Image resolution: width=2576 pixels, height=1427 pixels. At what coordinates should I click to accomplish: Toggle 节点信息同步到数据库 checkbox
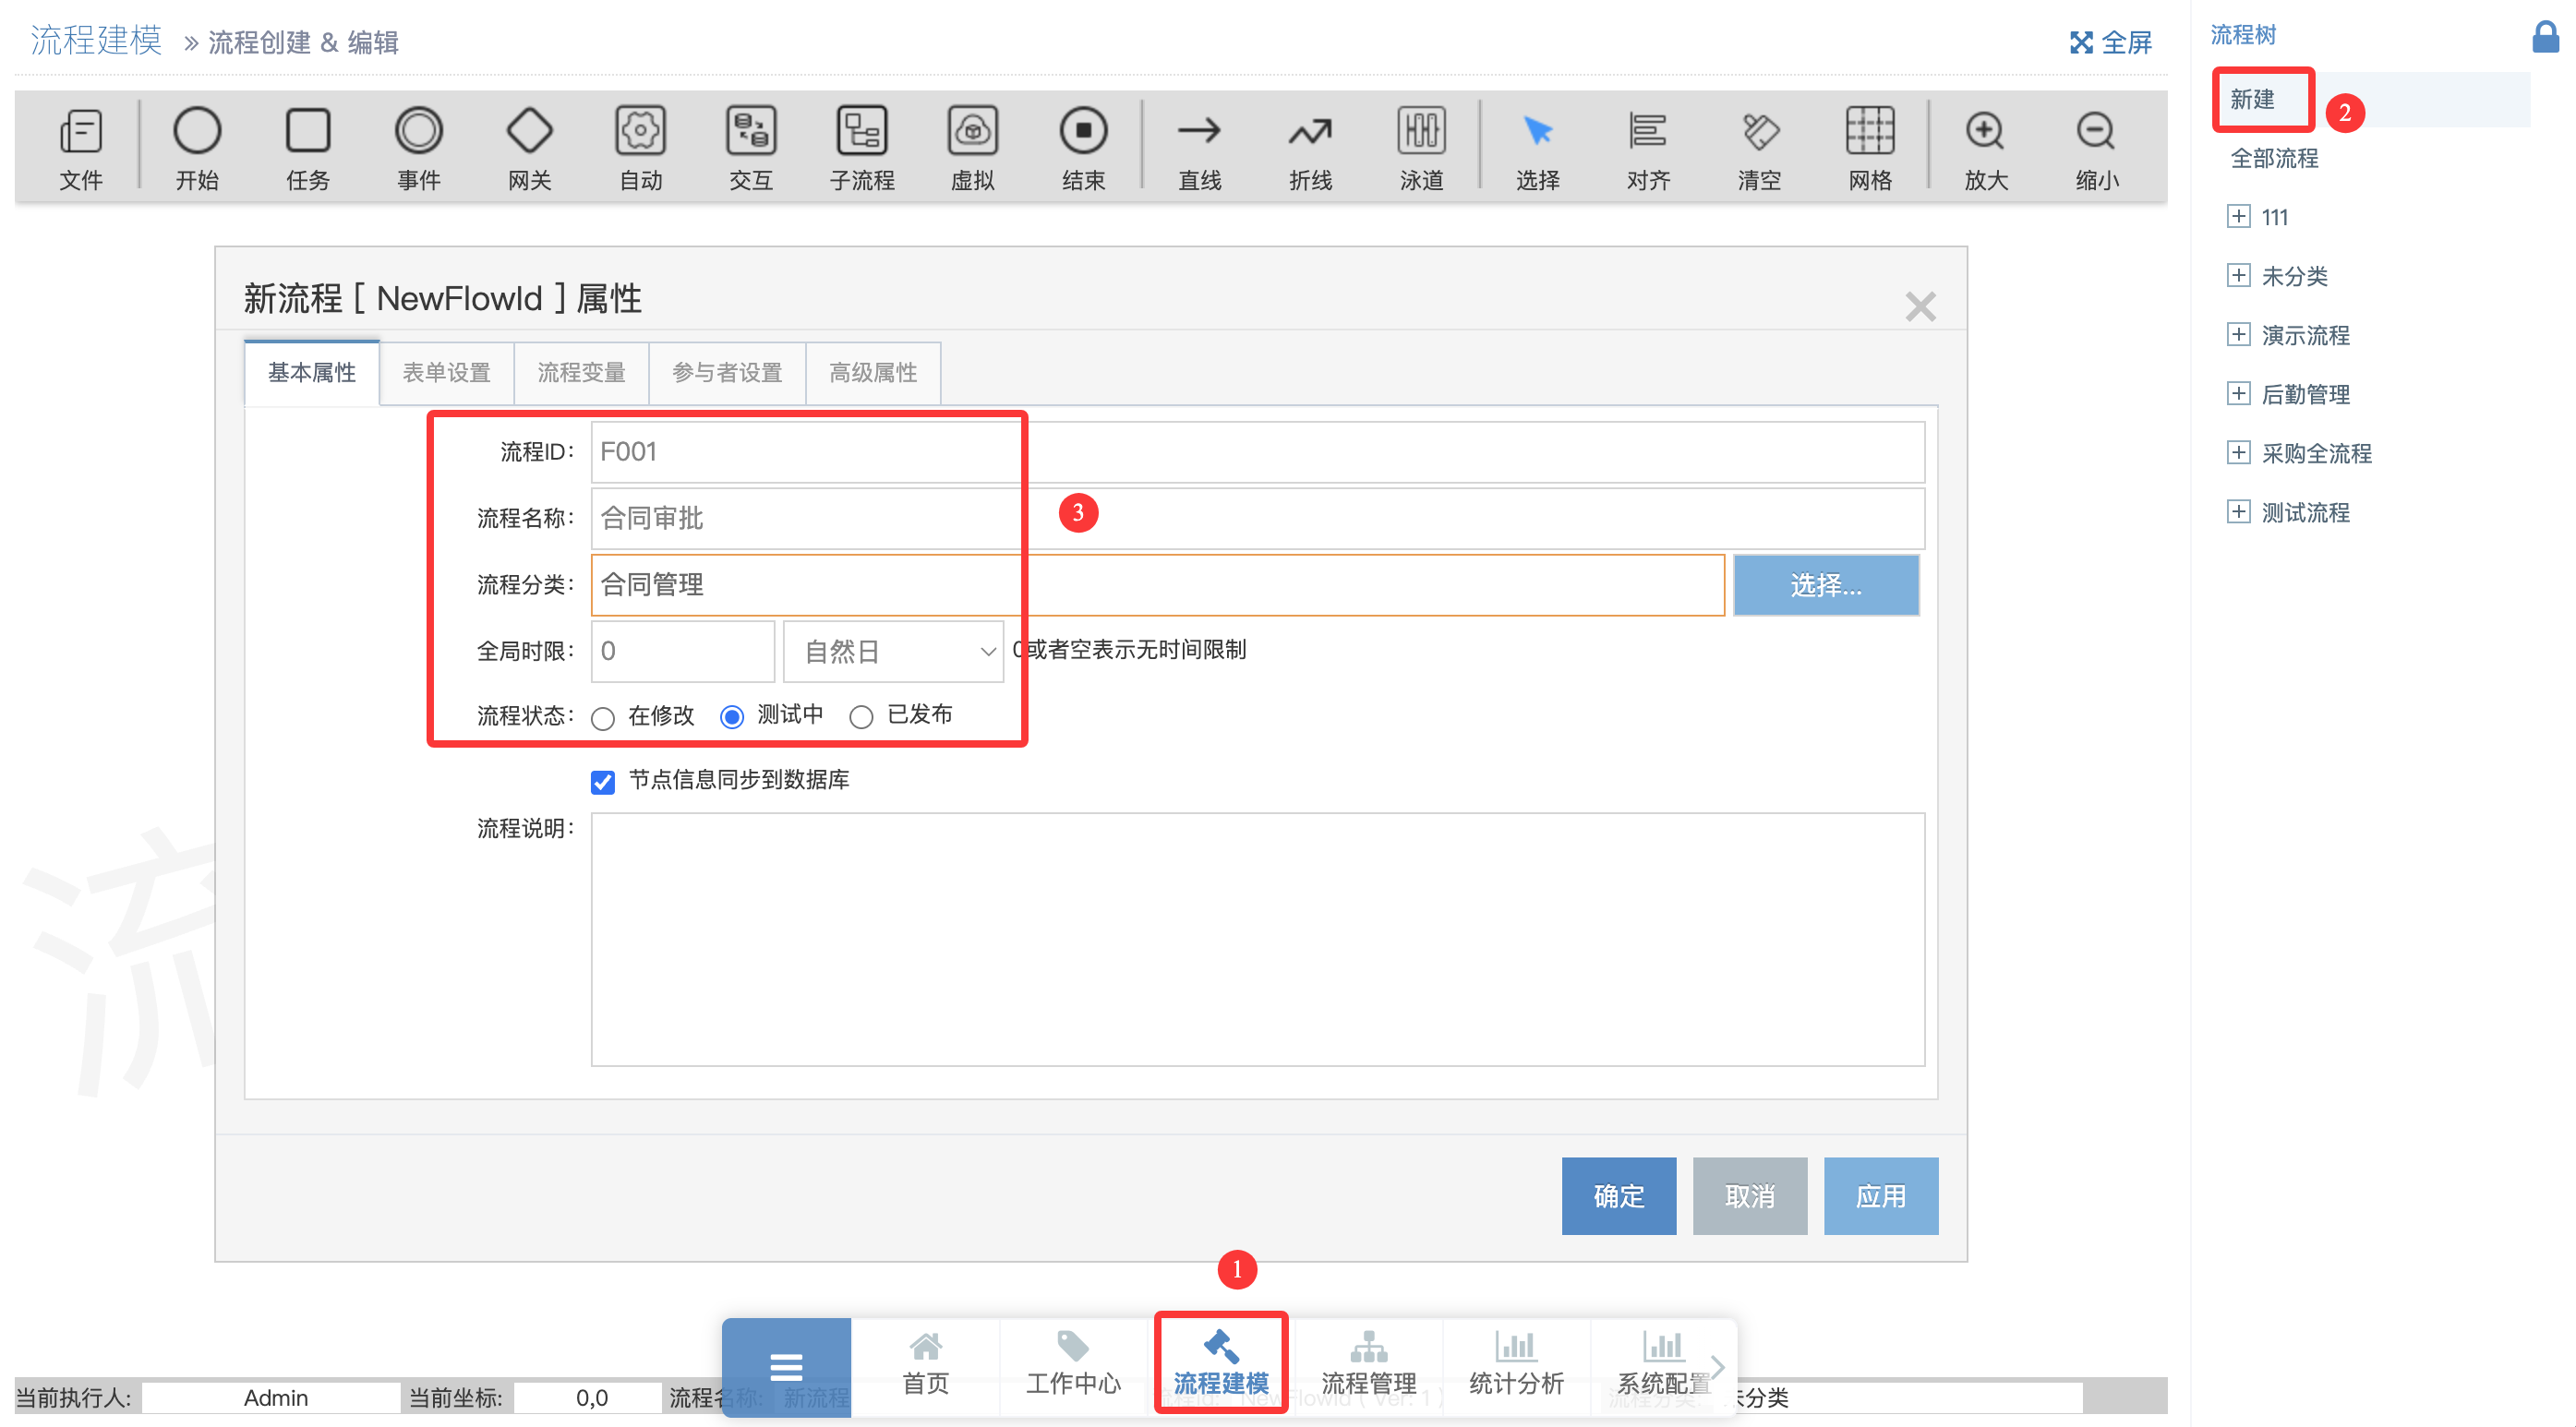[x=602, y=781]
